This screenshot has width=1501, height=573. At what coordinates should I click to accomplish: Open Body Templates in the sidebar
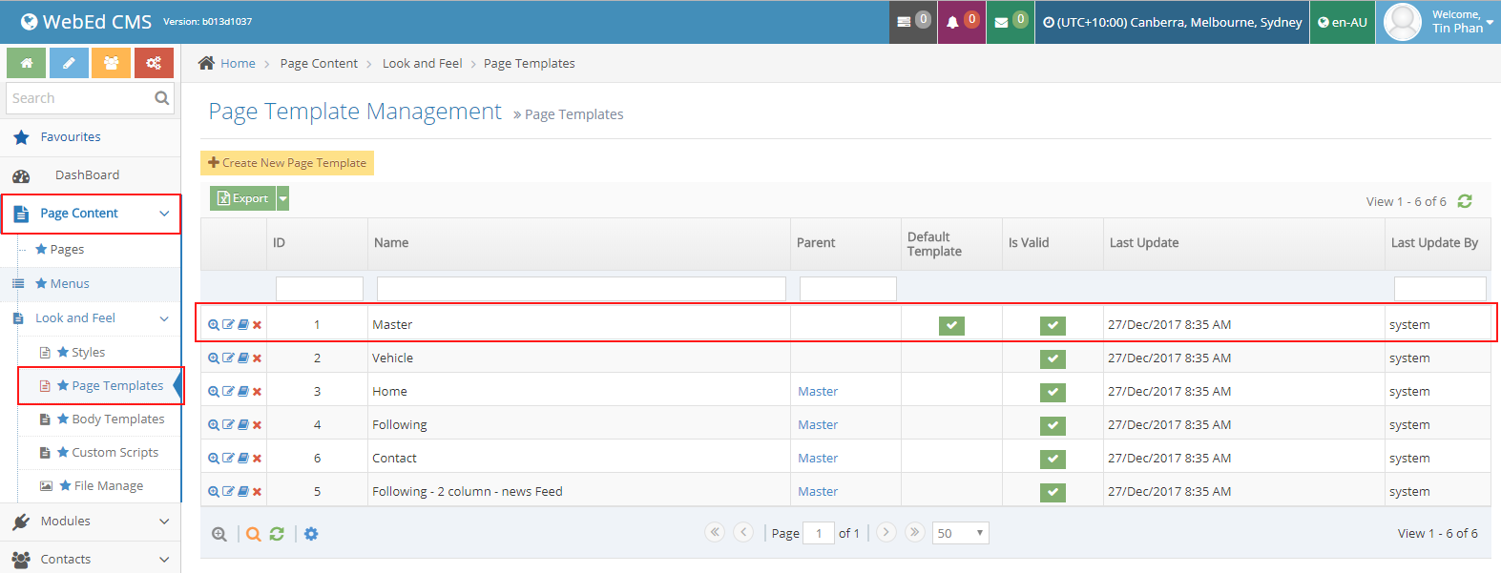(117, 420)
